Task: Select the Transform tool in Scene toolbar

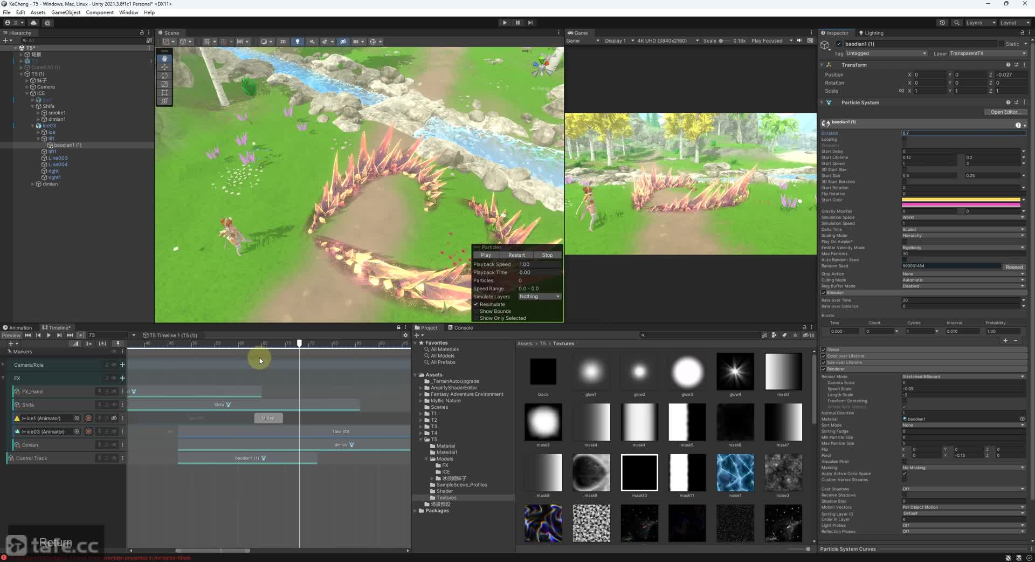Action: pyautogui.click(x=164, y=101)
